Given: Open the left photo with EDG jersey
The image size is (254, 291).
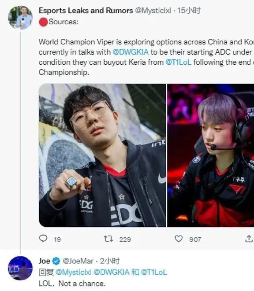Looking at the screenshot, I should (x=102, y=155).
